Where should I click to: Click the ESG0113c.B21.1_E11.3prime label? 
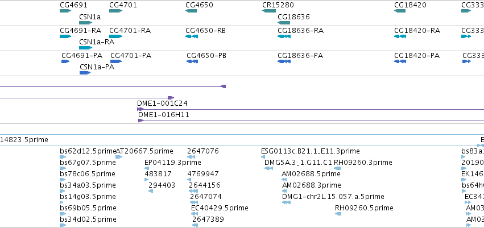(310, 151)
